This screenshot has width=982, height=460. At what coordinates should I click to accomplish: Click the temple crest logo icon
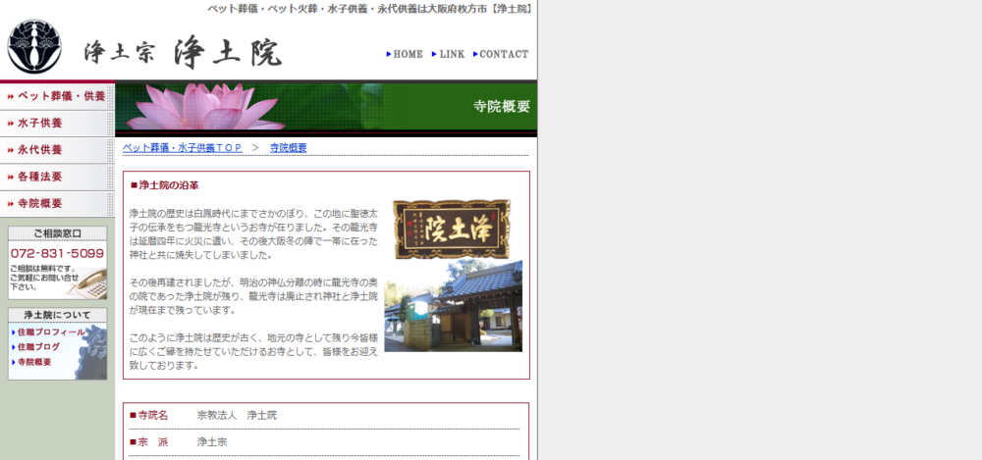(34, 46)
